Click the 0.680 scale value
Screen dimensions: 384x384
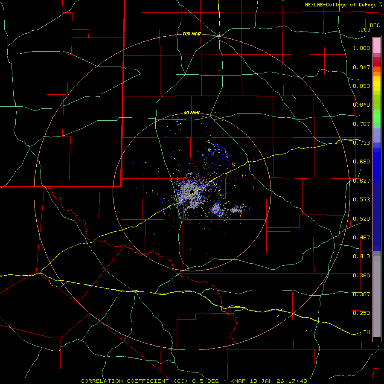point(361,162)
